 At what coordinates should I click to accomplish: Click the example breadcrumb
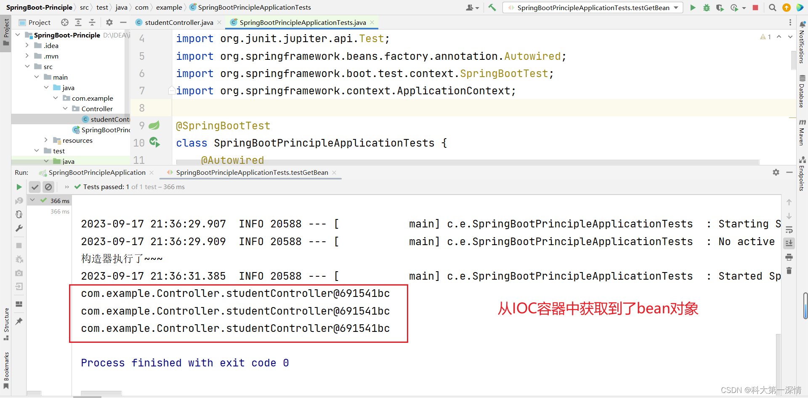169,8
